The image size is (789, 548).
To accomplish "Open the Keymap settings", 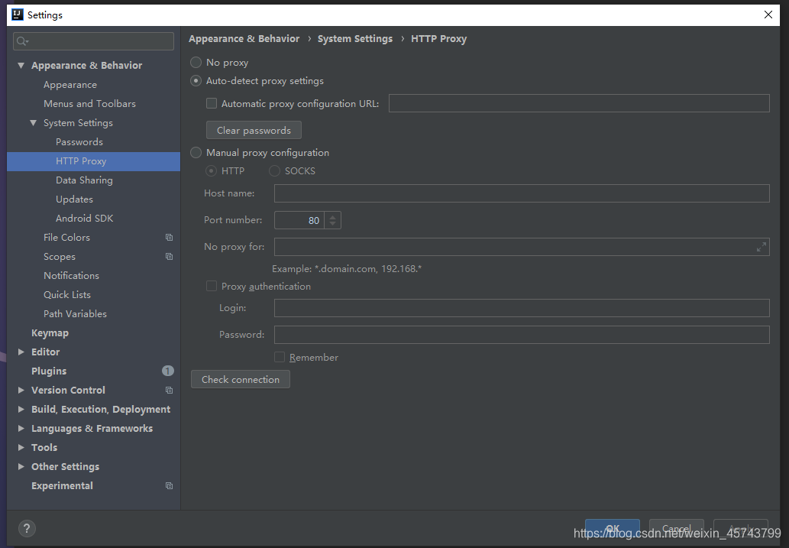I will coord(50,333).
